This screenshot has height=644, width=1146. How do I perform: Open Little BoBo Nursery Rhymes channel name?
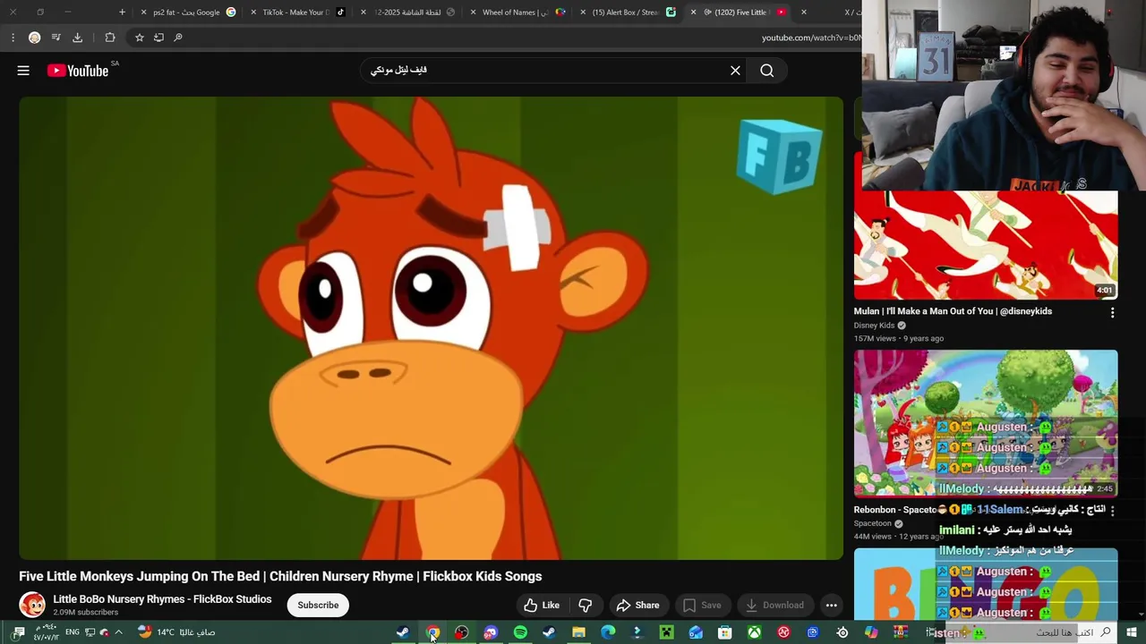pos(162,599)
